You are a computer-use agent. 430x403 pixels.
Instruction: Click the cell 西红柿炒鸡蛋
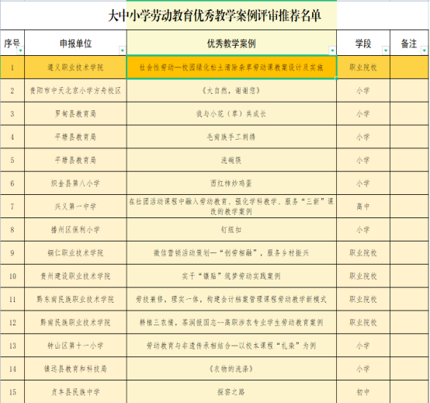tap(231, 183)
